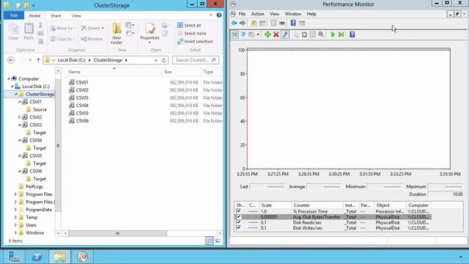
Task: Click the Paste Counter List clipboard icon
Action: pyautogui.click(x=304, y=34)
